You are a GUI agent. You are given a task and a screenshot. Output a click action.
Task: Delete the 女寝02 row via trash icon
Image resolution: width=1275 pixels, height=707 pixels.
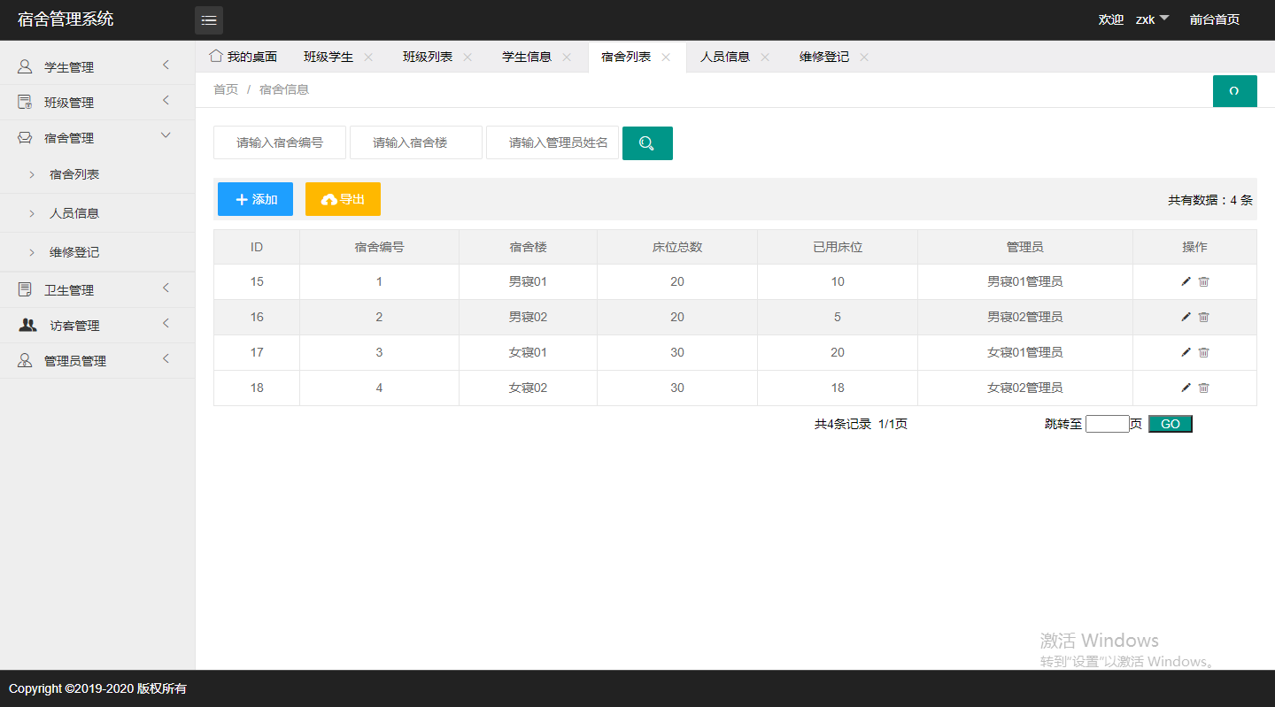click(1203, 387)
